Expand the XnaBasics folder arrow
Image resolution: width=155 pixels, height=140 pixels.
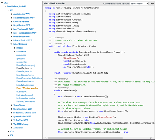tap(12, 128)
